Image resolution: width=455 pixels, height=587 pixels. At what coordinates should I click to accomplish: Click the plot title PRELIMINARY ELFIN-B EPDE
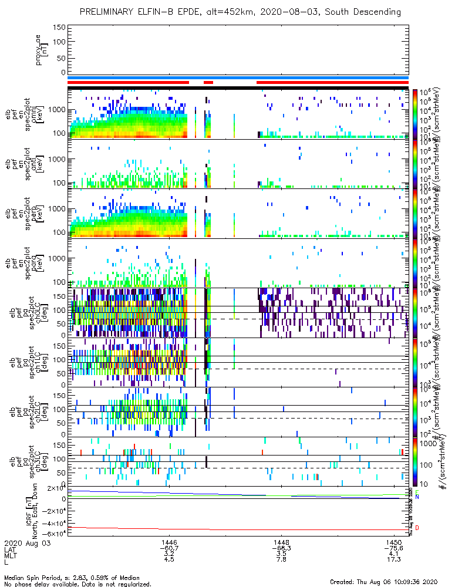pyautogui.click(x=143, y=12)
